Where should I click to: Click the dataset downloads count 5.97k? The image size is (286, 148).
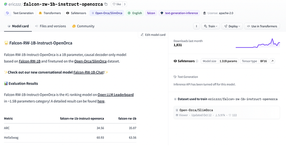[x=220, y=115]
